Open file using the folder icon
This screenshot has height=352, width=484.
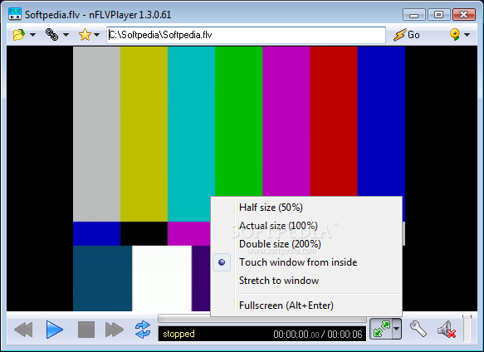[19, 35]
